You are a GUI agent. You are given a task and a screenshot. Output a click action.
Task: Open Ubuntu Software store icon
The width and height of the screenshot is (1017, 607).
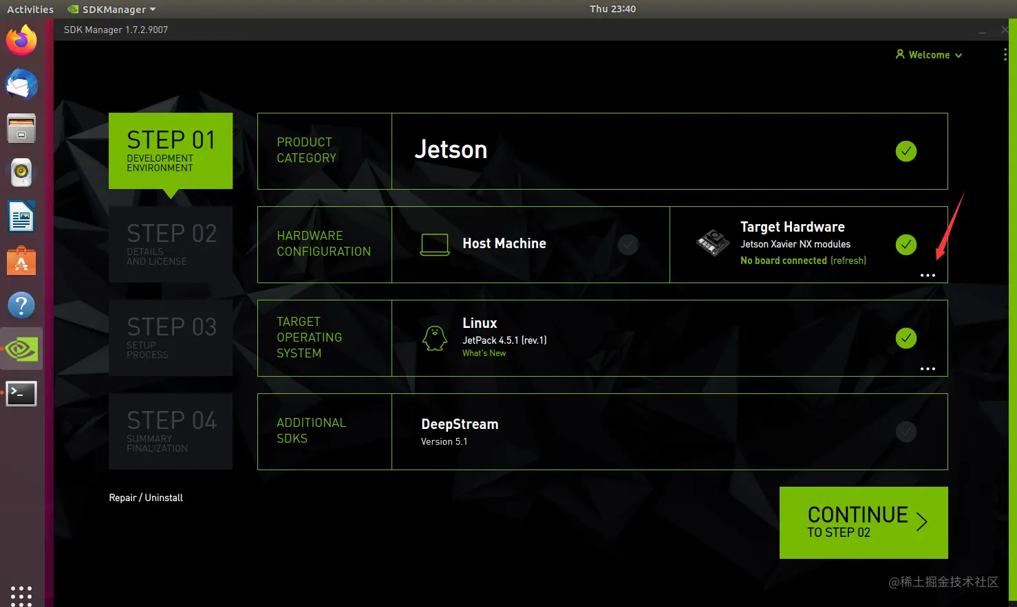click(21, 261)
